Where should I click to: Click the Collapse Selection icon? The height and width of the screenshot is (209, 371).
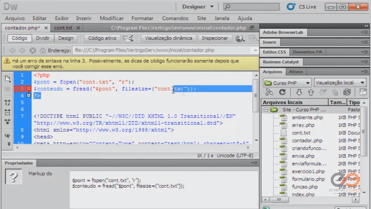[7, 112]
